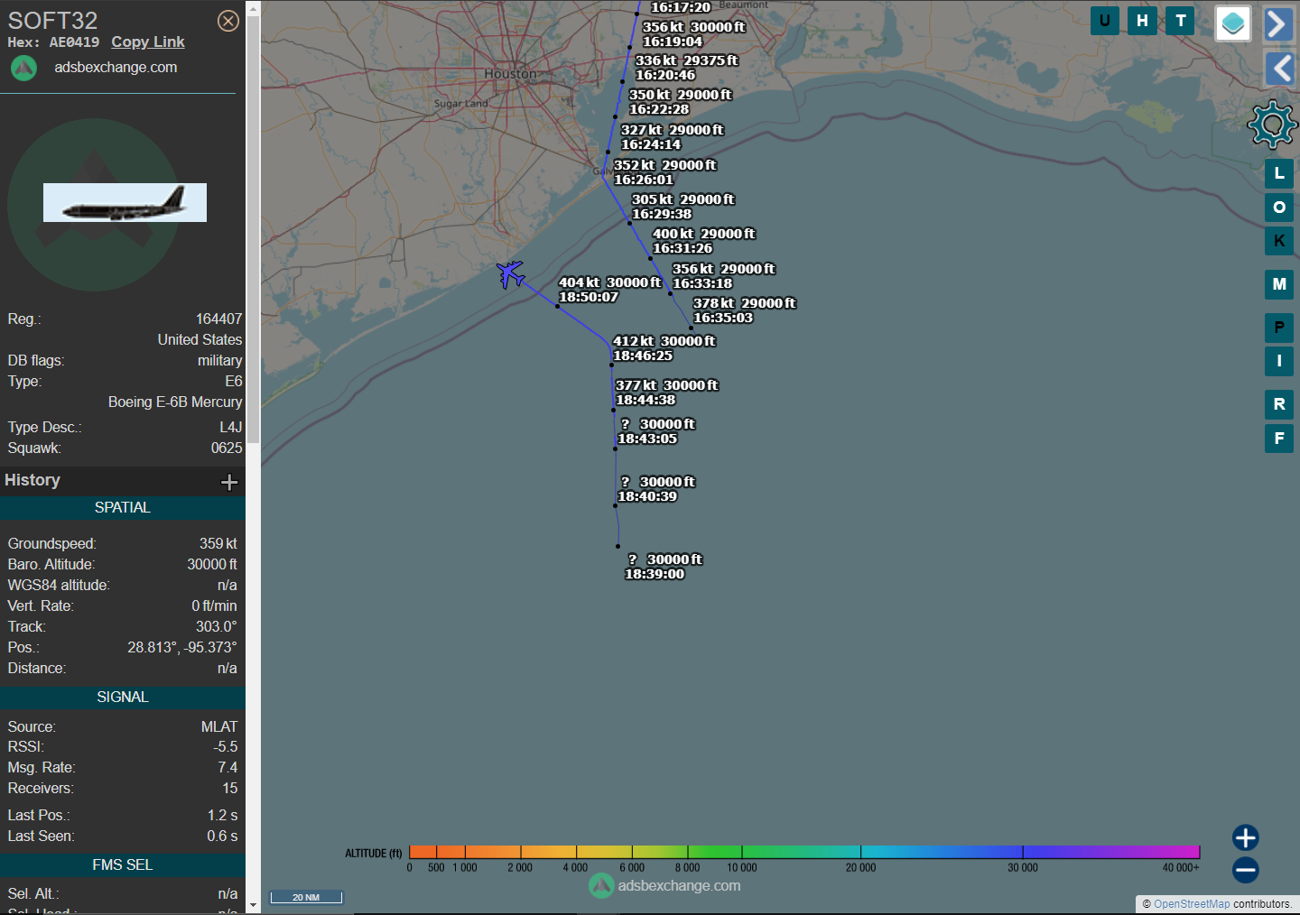The image size is (1300, 915).
Task: Toggle the T map button
Action: click(1181, 21)
